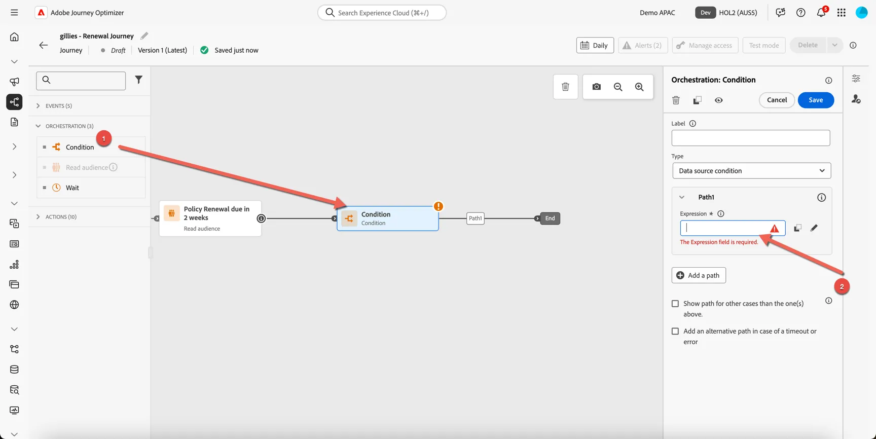
Task: Open the Type dropdown Data source condition
Action: coord(752,171)
